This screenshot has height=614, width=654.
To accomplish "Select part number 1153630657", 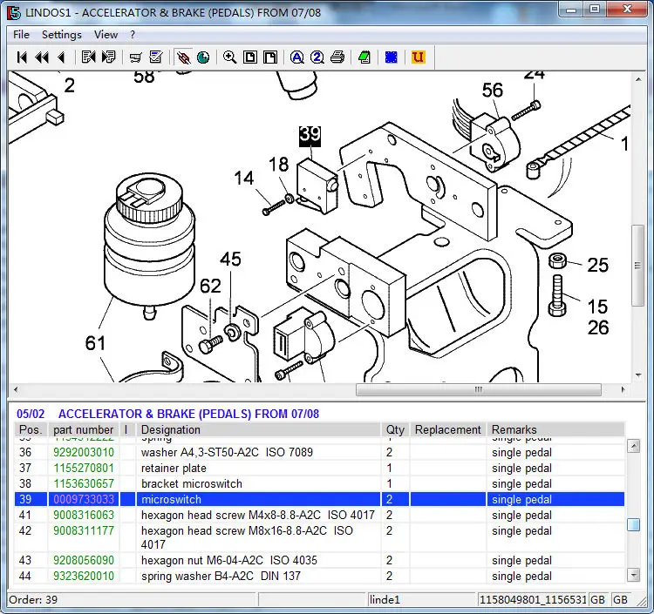I will point(84,484).
